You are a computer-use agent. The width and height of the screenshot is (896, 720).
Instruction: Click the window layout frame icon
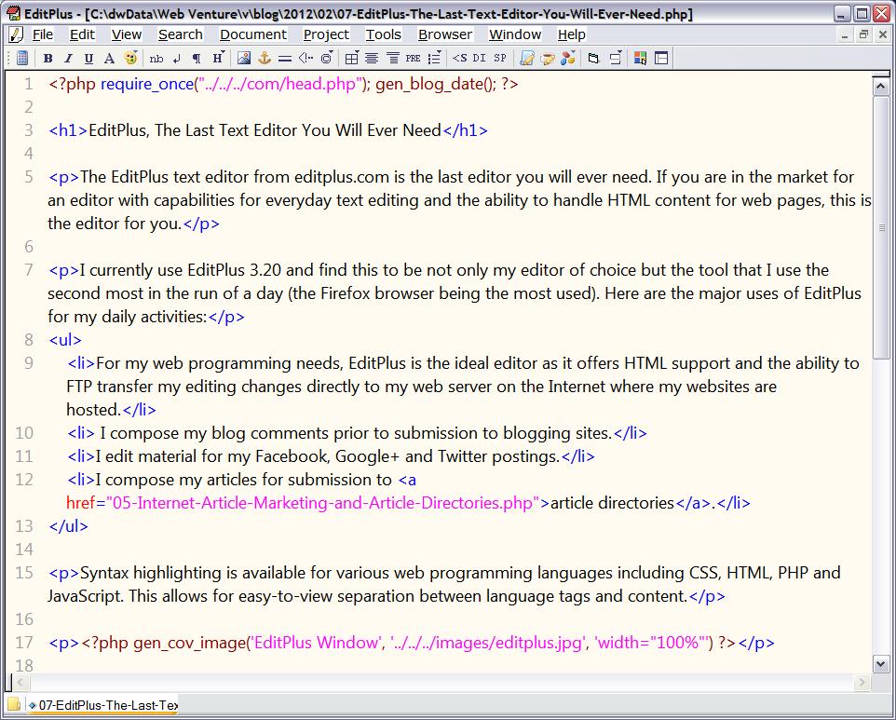661,59
